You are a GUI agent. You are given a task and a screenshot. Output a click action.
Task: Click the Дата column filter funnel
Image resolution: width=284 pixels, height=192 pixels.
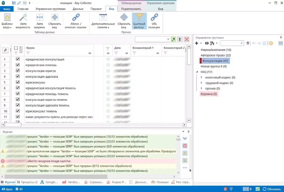116,53
